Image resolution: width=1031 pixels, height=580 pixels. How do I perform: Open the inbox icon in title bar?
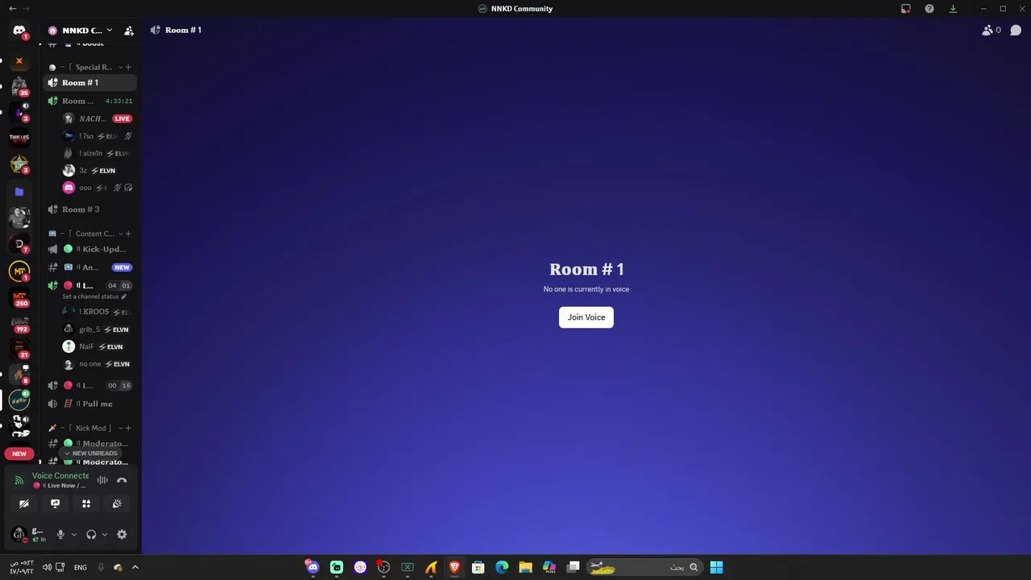click(x=906, y=9)
